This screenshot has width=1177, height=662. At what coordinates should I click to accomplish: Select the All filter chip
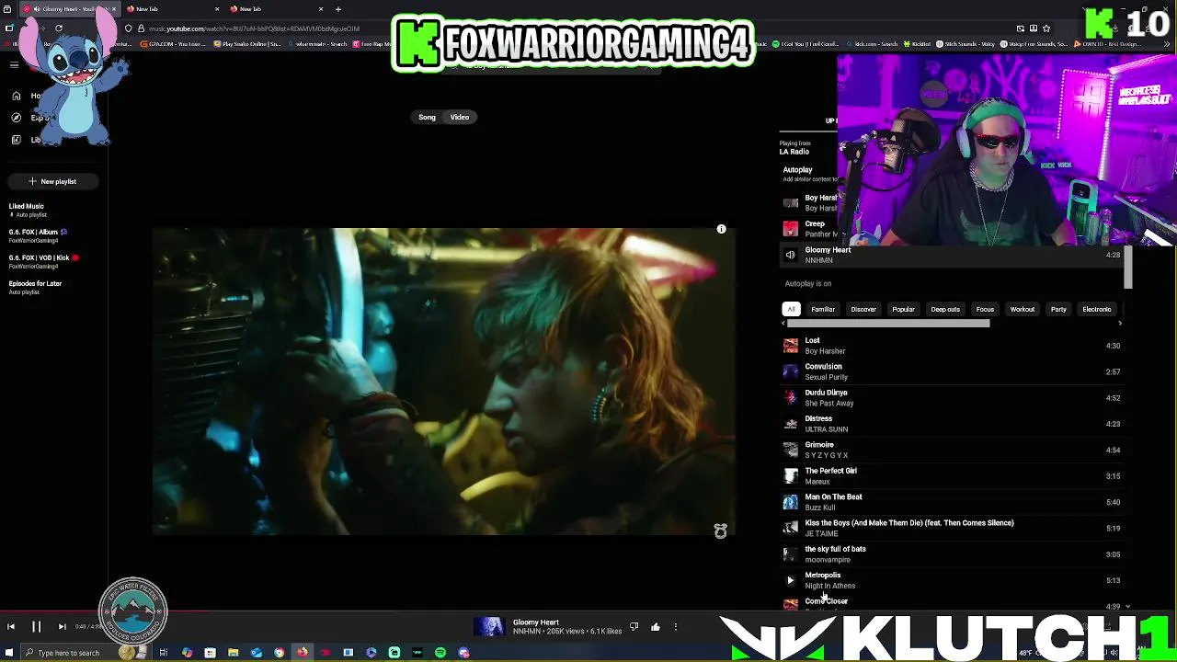coord(791,309)
